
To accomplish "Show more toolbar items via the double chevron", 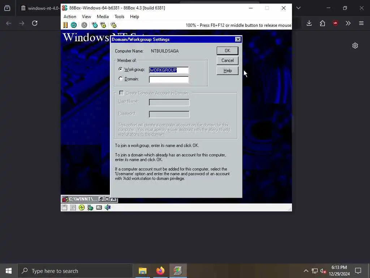I will (x=348, y=23).
